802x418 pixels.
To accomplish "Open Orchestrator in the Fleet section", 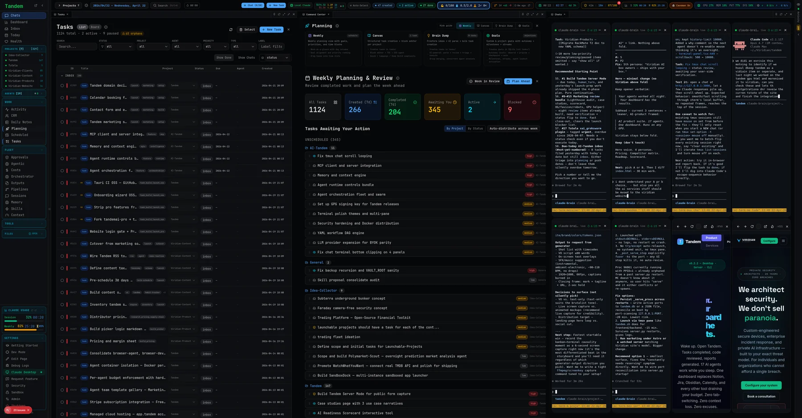I will [x=24, y=176].
